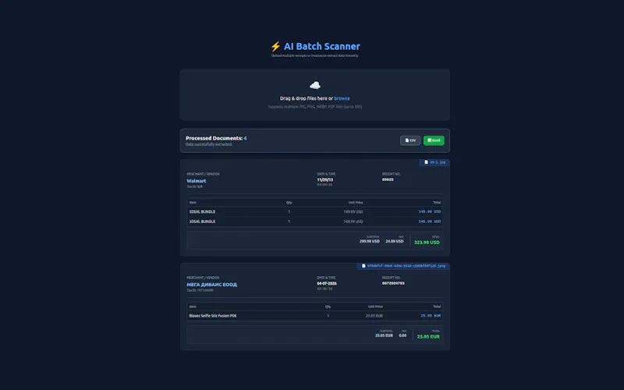
Task: Export results with the CSV button
Action: pyautogui.click(x=410, y=140)
